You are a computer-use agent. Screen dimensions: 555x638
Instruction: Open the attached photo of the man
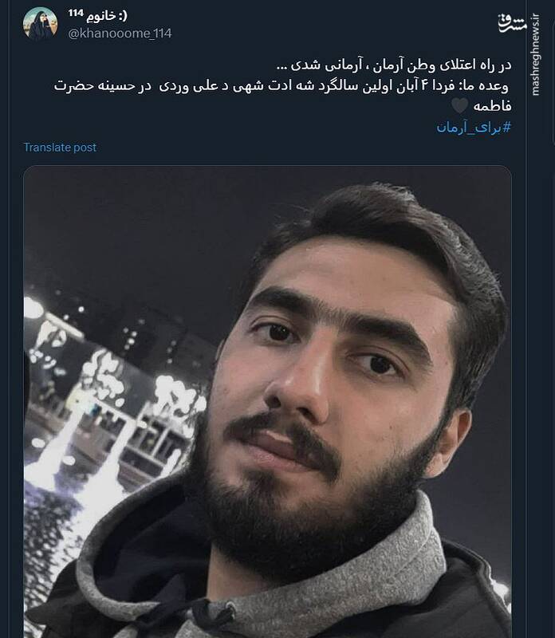(267, 402)
